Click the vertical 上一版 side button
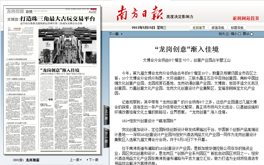Image resolution: width=264 pixels, height=165 pixels. pyautogui.click(x=106, y=115)
